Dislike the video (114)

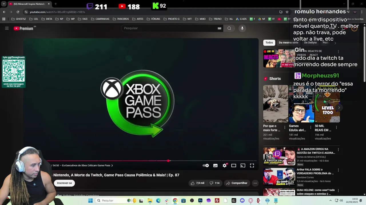[x=214, y=183]
